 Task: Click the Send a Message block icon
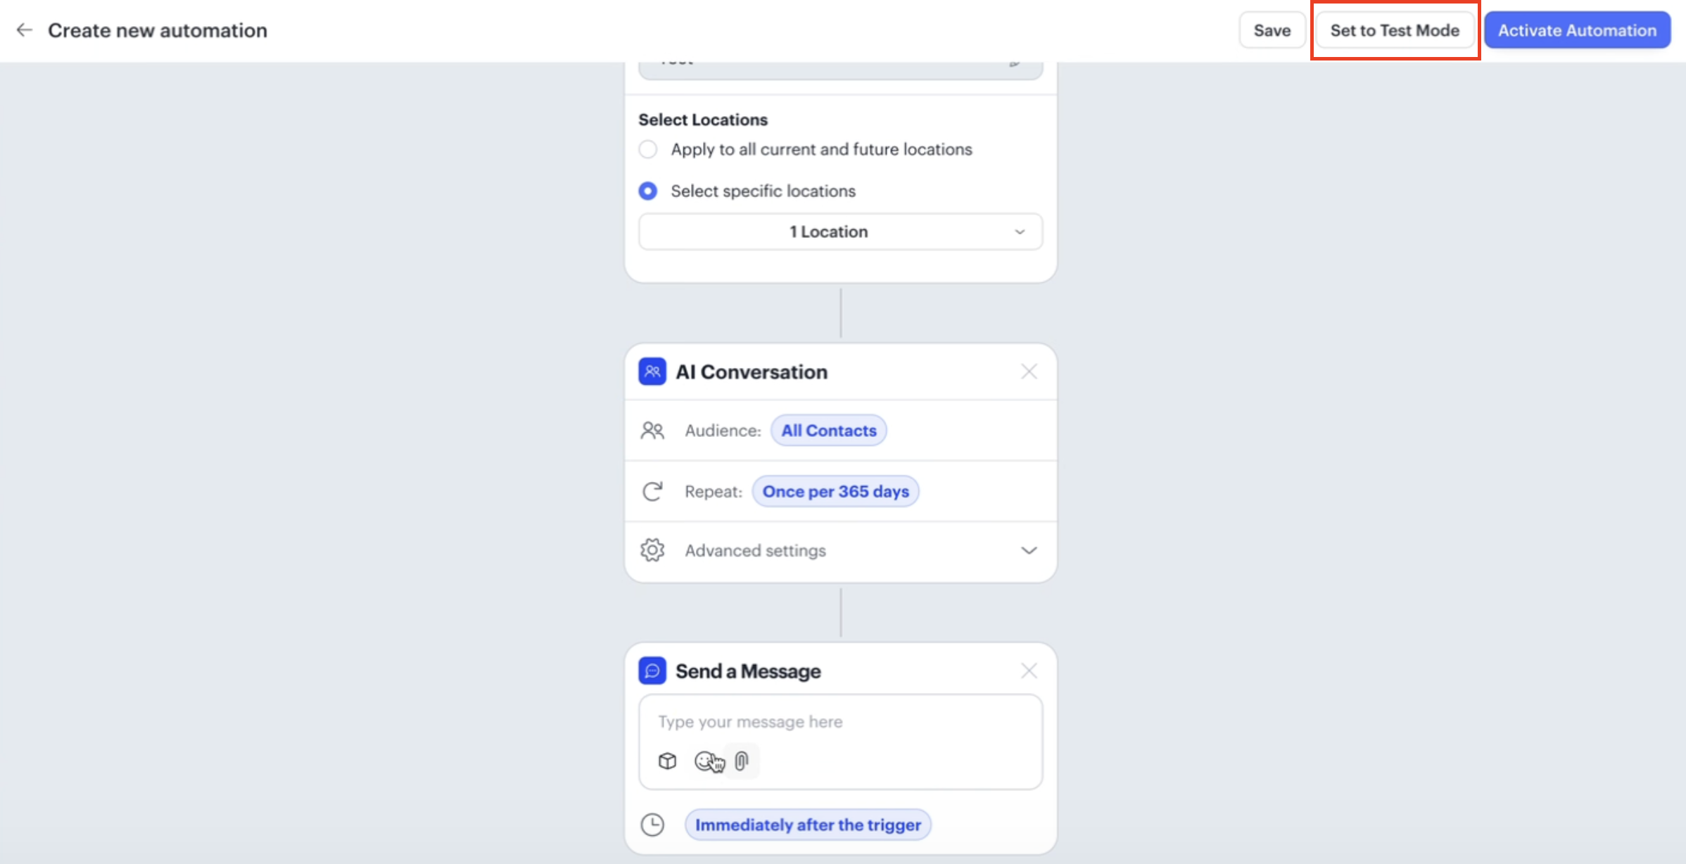[652, 671]
